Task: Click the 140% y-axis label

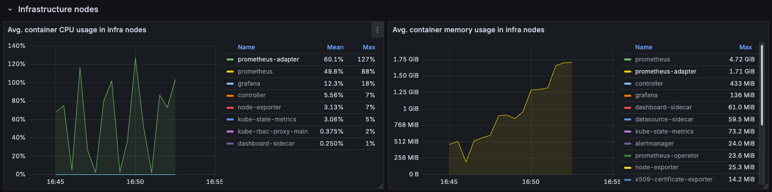Action: (x=17, y=46)
